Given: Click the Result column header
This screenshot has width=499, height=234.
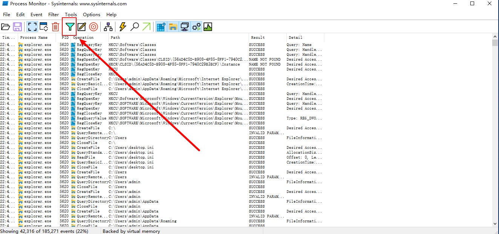Looking at the screenshot, I should pyautogui.click(x=267, y=38).
